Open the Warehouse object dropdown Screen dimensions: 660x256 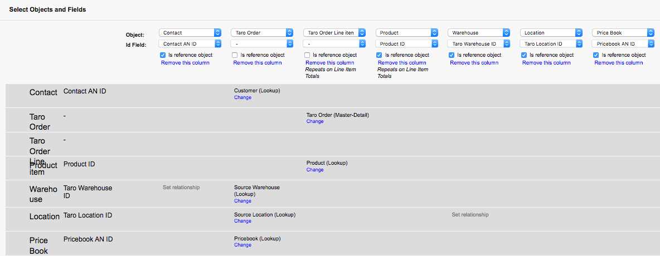coord(478,33)
